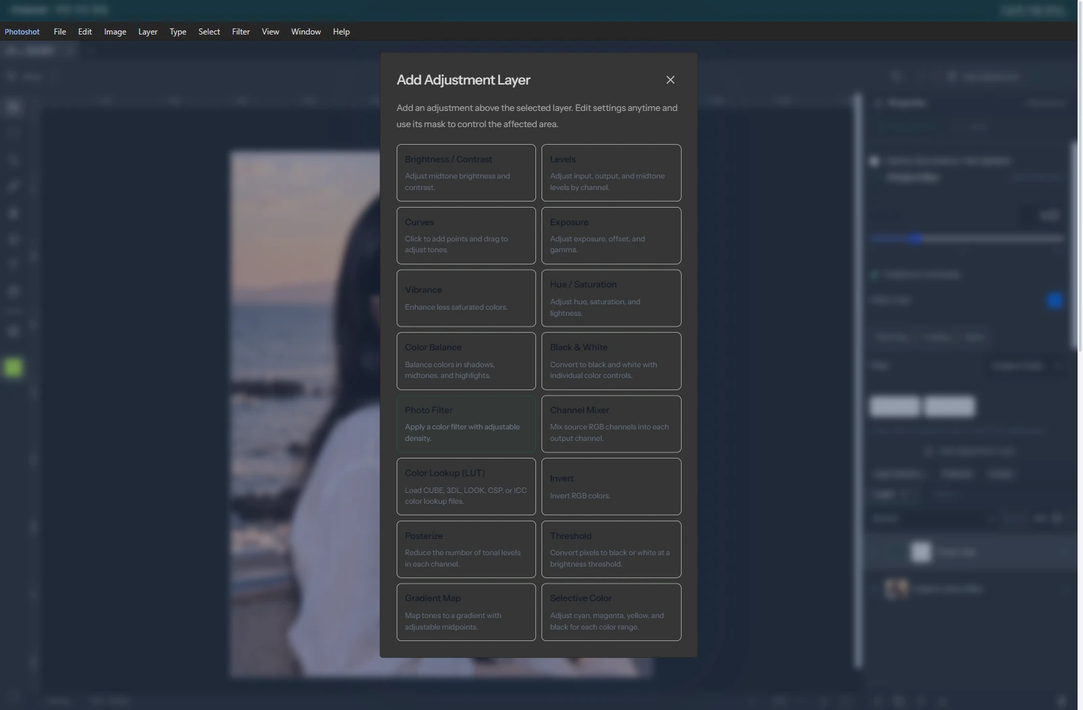This screenshot has height=710, width=1083.
Task: Add an Exposure adjustment layer
Action: click(611, 235)
